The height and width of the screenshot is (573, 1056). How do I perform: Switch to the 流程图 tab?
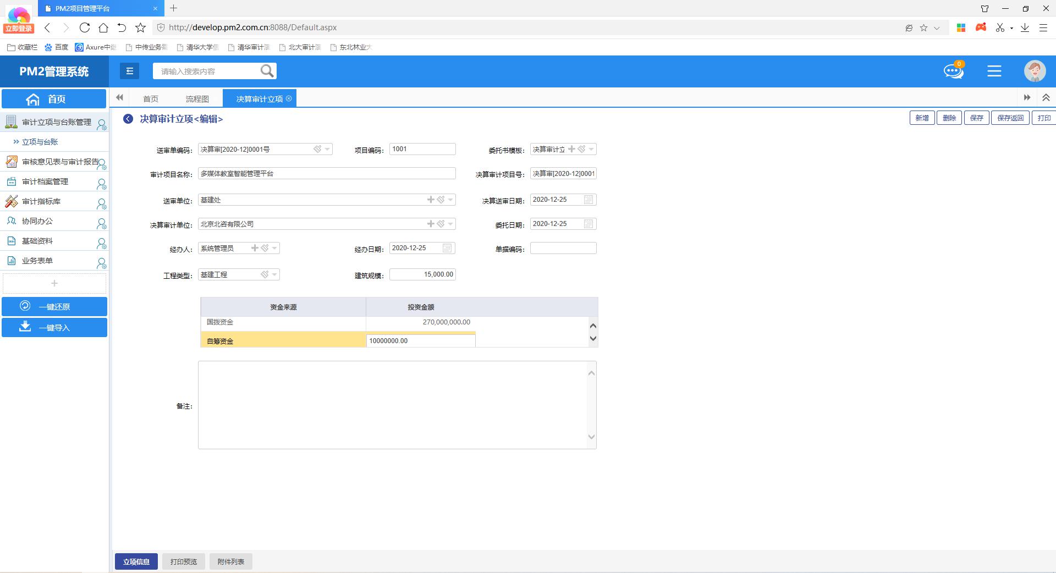[197, 99]
